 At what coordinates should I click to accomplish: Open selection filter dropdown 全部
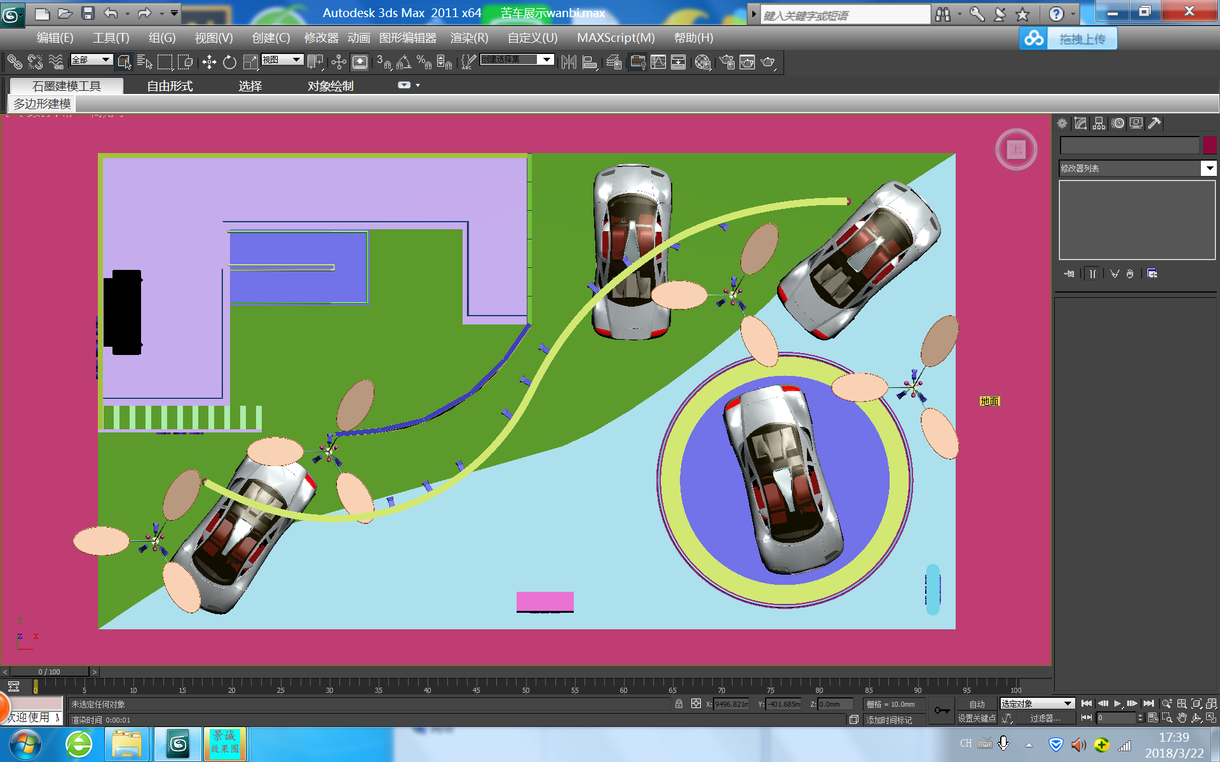pos(91,60)
